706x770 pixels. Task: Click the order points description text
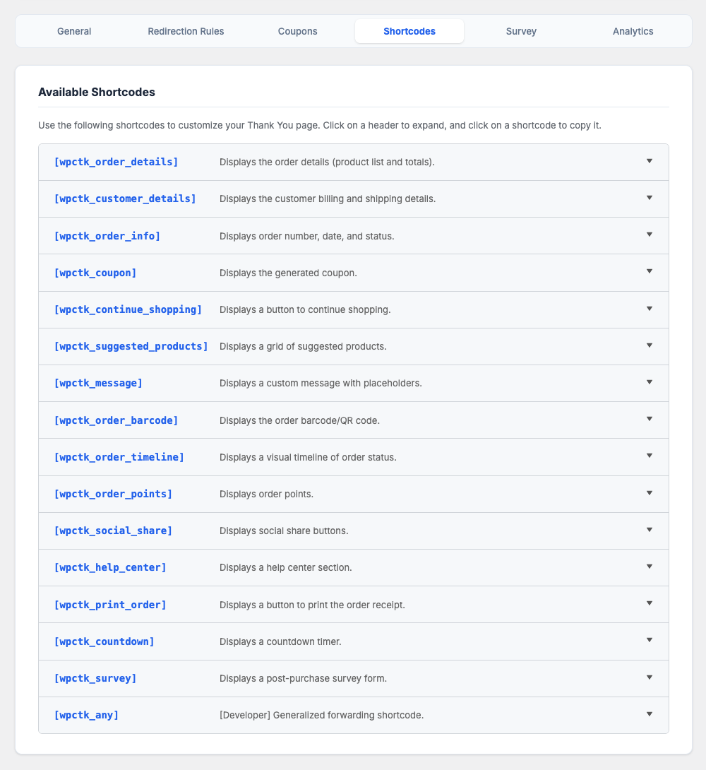tap(266, 494)
